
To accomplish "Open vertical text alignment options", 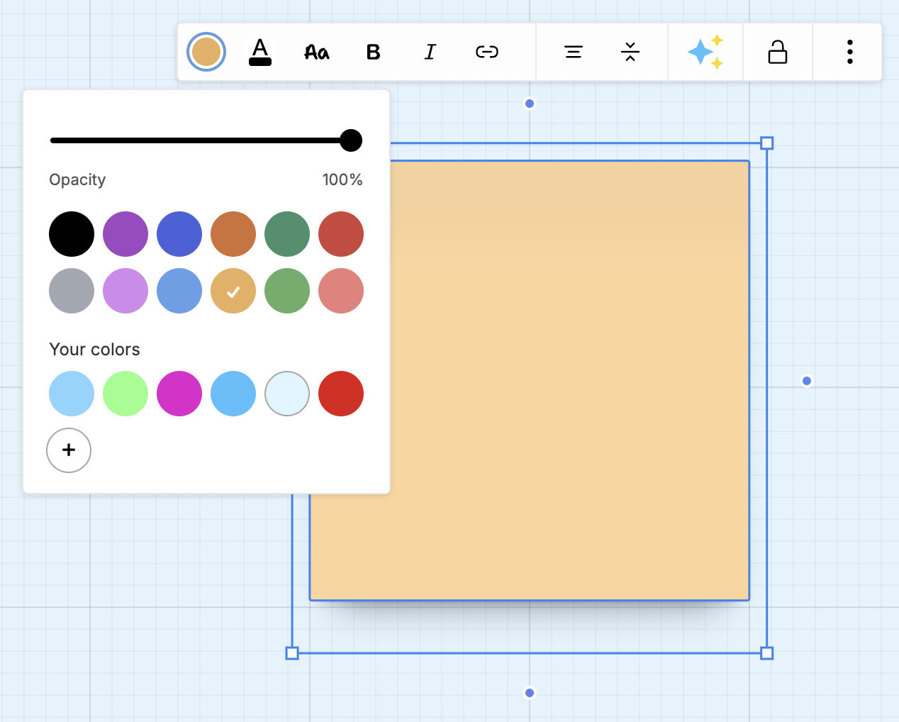I will [x=630, y=52].
